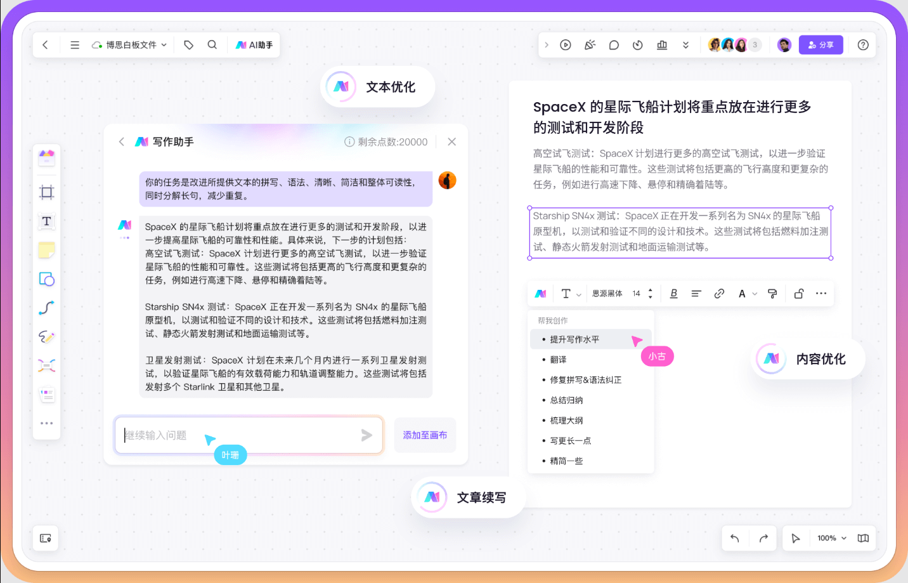Image resolution: width=908 pixels, height=583 pixels.
Task: Click the tag icon in top toolbar
Action: point(188,45)
